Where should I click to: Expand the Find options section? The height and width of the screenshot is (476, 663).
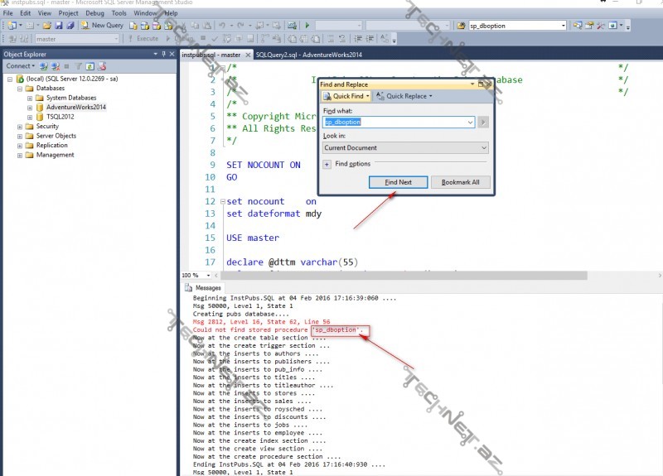[327, 164]
